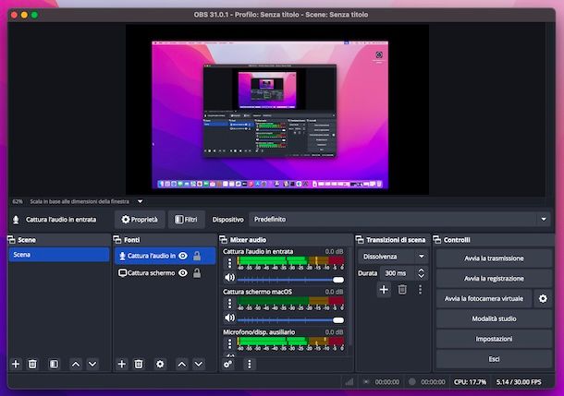The image size is (564, 396).
Task: Click the CPU: 17.7% status text
Action: coord(470,382)
